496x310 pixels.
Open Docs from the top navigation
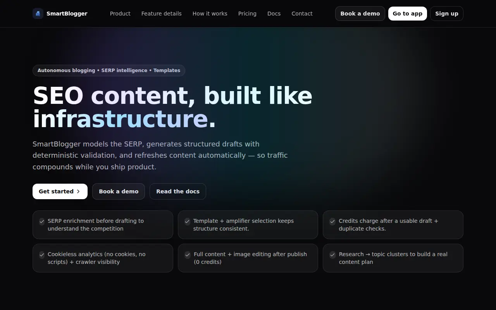(x=274, y=14)
